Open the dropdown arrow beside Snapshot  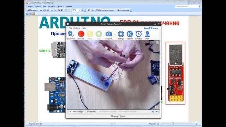tap(114, 35)
